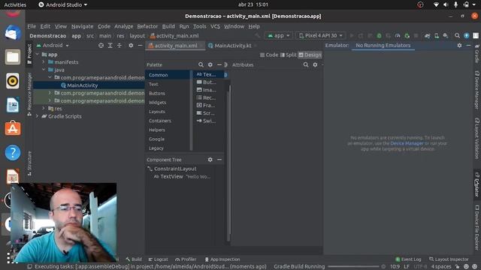Collapse the first com.programeparaandroid package

coord(50,77)
